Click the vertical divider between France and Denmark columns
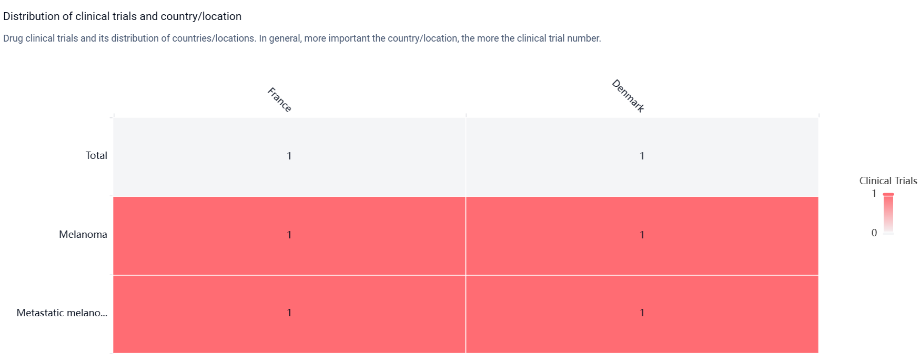Viewport: 920px width, 361px height. (466, 235)
